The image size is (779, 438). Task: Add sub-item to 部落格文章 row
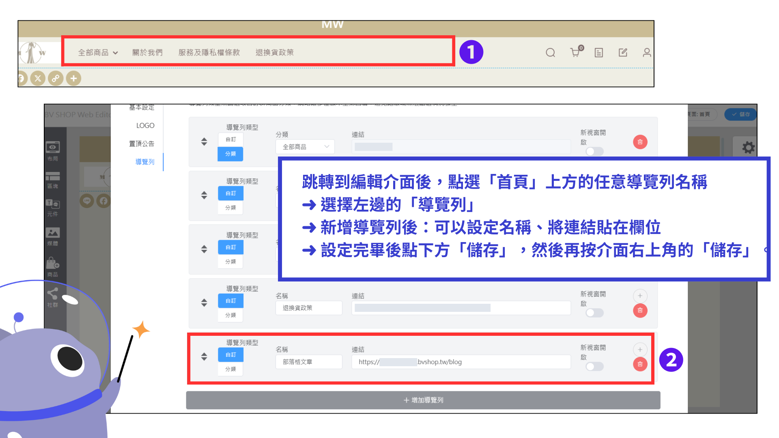(640, 350)
